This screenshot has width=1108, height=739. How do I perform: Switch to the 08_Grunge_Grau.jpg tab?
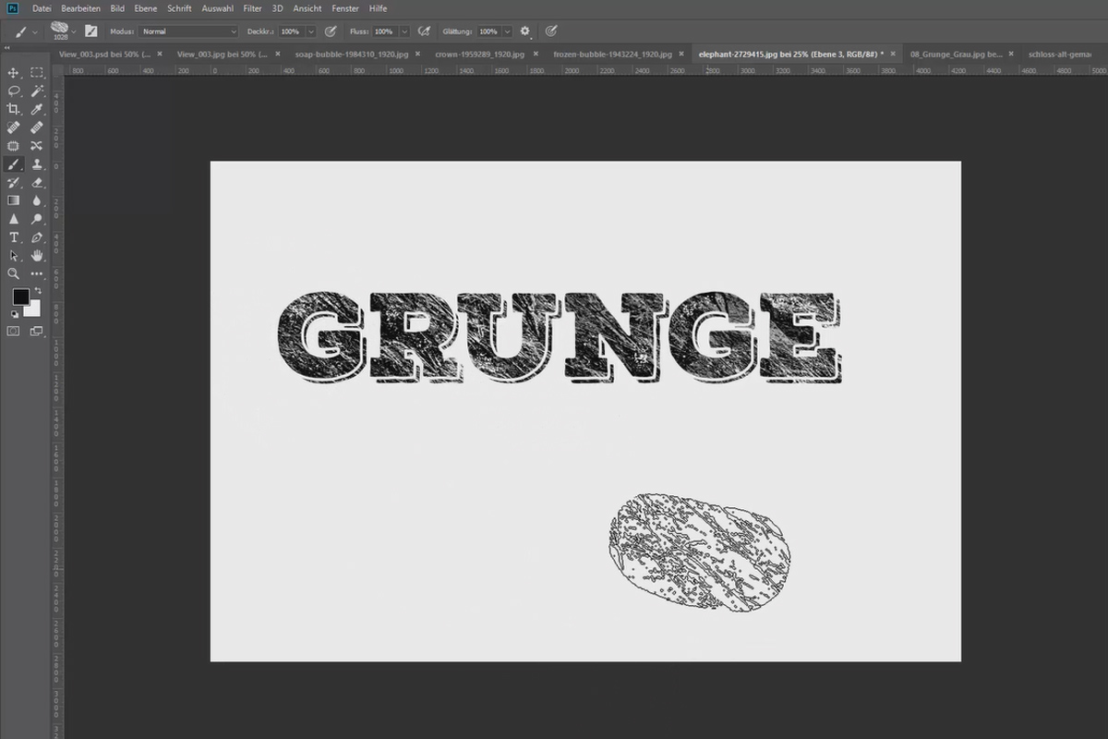point(957,55)
